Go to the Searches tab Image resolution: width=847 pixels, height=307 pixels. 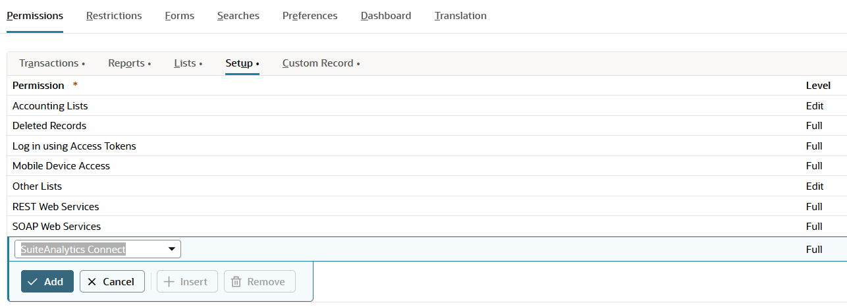pyautogui.click(x=238, y=16)
